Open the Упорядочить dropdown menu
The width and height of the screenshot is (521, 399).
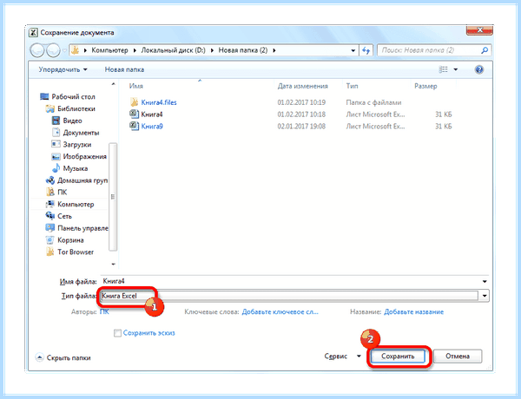[63, 69]
